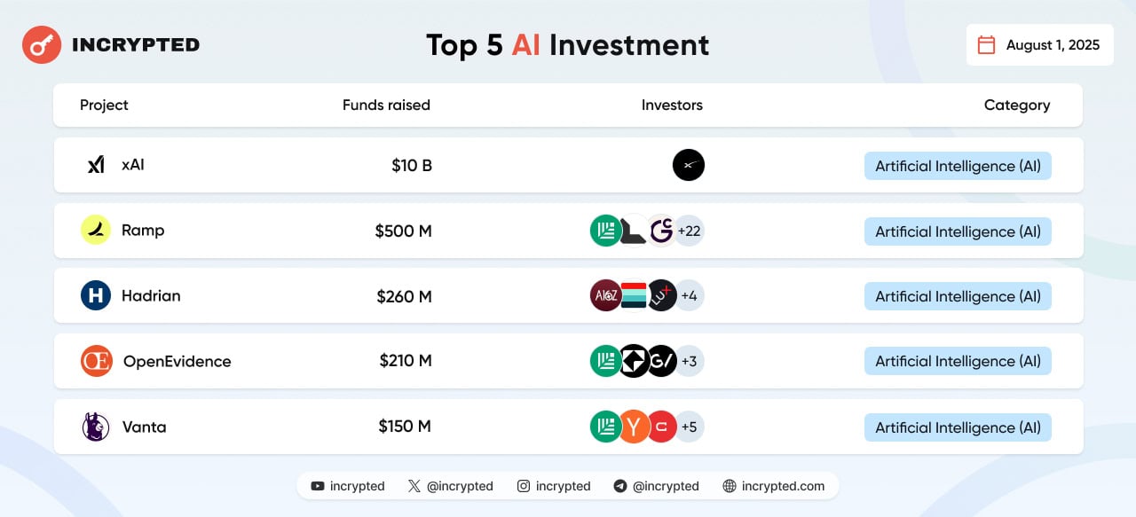The image size is (1136, 517).
Task: Click the purple Vanta logo icon
Action: point(96,427)
